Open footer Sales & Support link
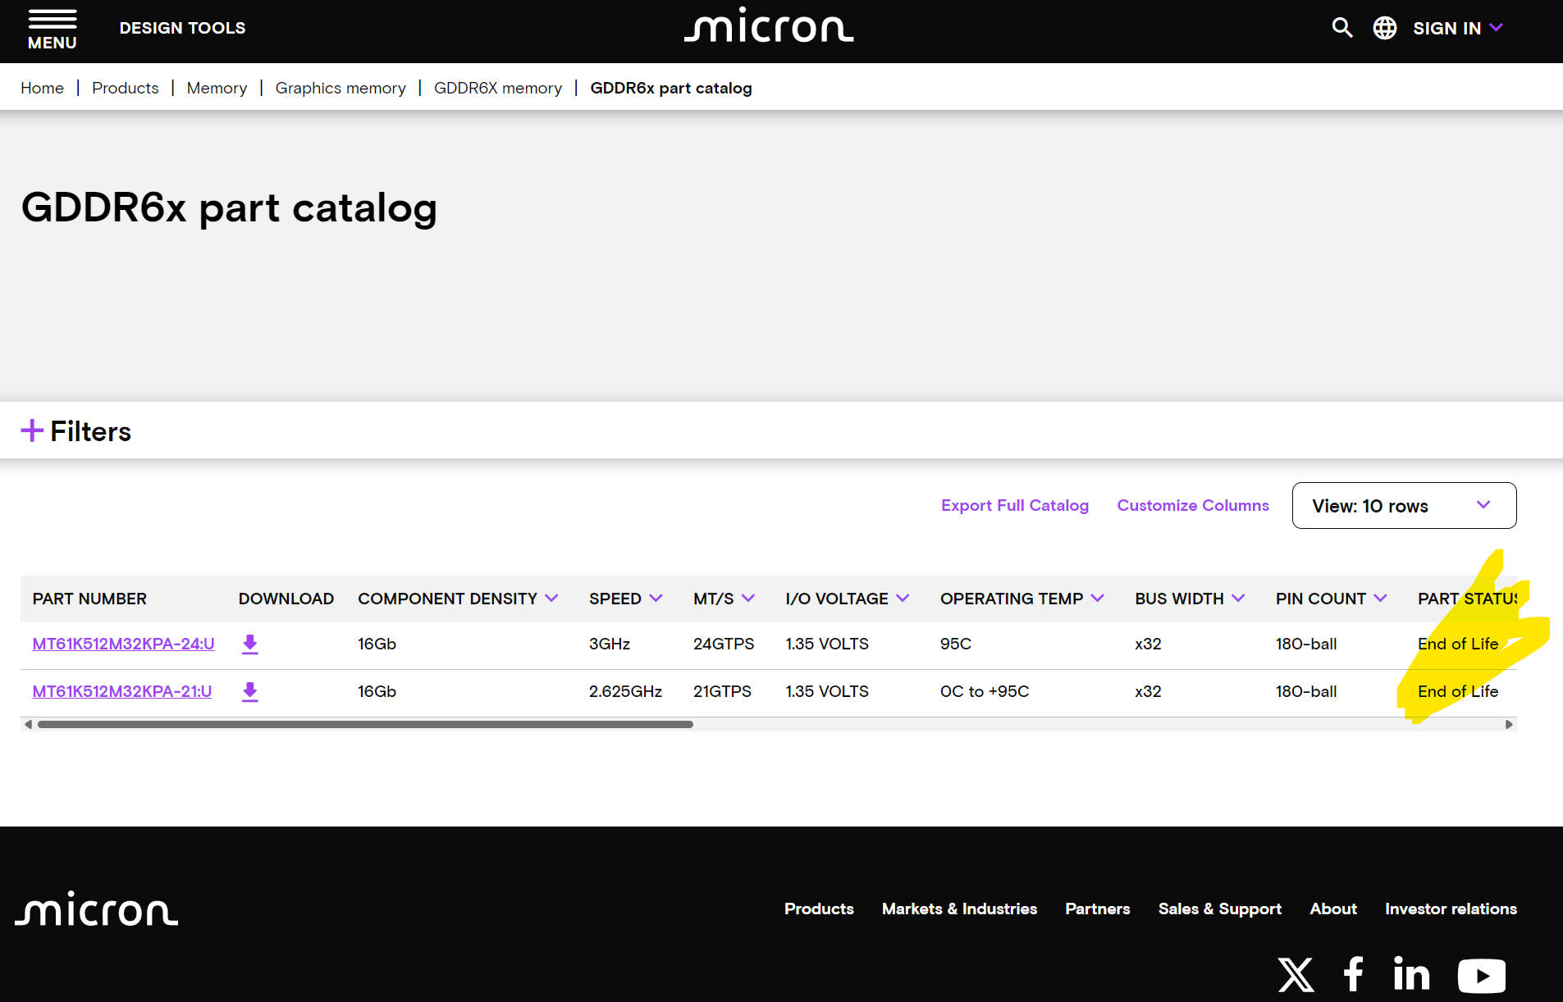Screen dimensions: 1563x1002 (1220, 909)
